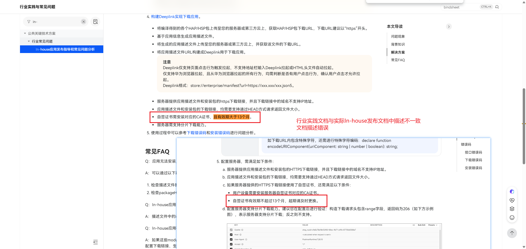This screenshot has height=249, width=526.
Task: Jump to 背景知识 in the article outline
Action: coord(398,44)
